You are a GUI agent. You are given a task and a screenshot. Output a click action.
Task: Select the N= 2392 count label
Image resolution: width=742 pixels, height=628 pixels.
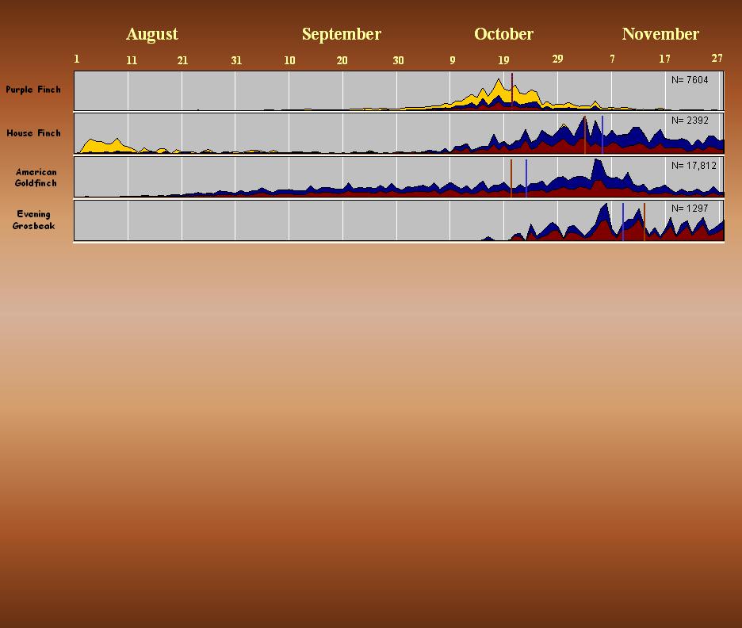[x=690, y=121]
